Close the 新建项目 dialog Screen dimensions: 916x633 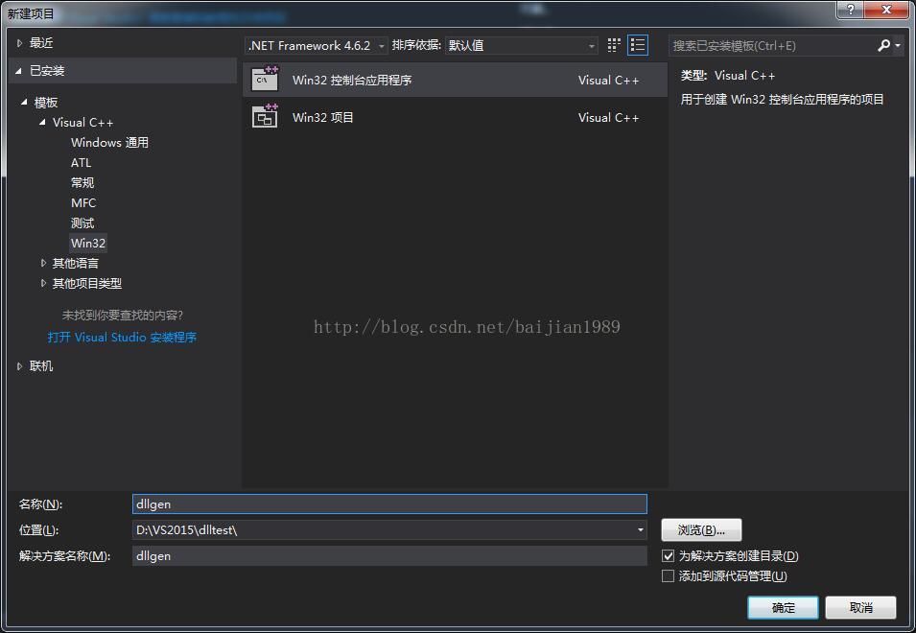click(x=887, y=10)
